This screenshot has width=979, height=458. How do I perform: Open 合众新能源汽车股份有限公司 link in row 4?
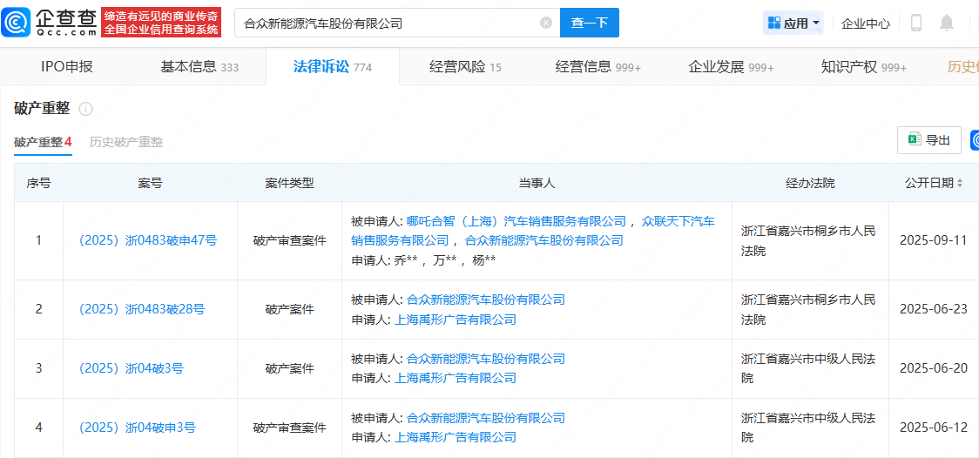[x=486, y=418]
